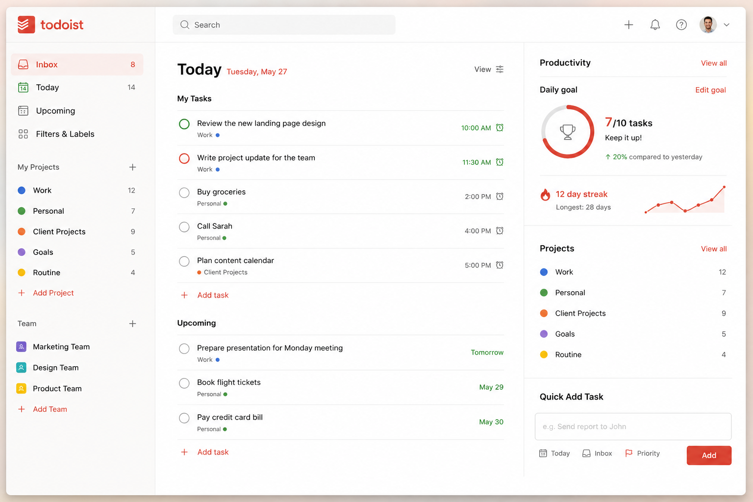Image resolution: width=753 pixels, height=502 pixels.
Task: Click Client Projects orange dot in Projects panel
Action: click(544, 313)
